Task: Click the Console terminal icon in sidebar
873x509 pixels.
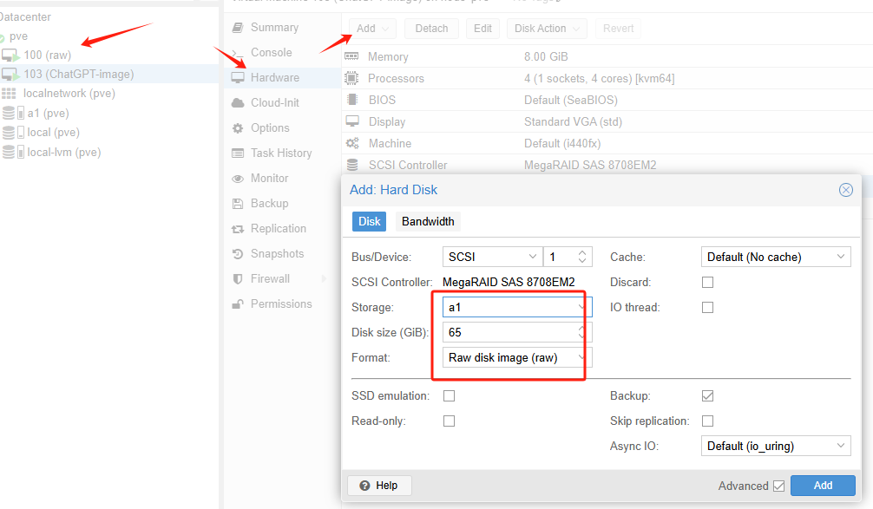Action: [237, 53]
